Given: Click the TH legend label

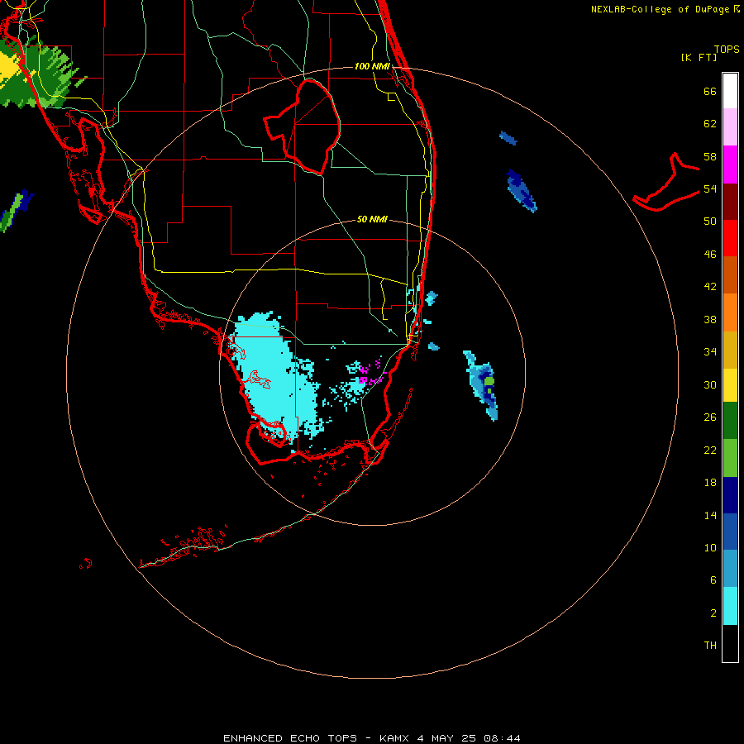Looking at the screenshot, I should [710, 646].
